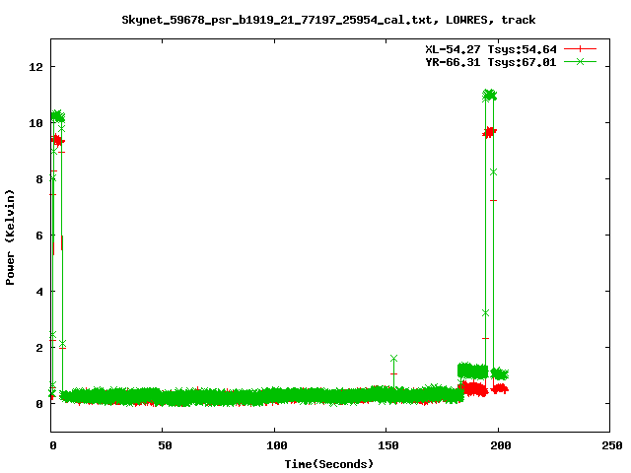
Task: Click the red calibration peak near 195 seconds
Action: pos(489,132)
